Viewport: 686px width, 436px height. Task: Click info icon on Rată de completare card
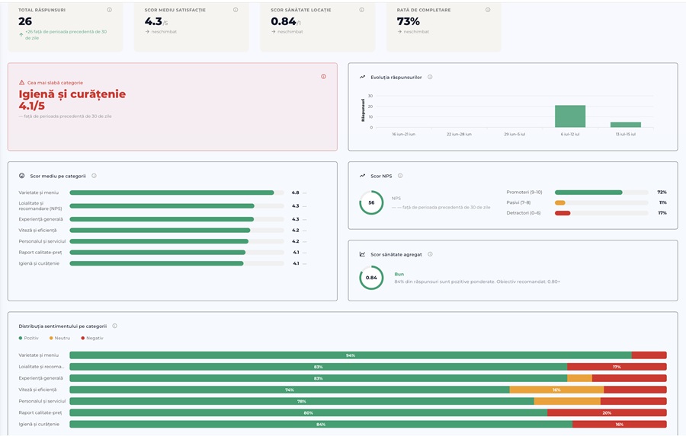pos(487,10)
